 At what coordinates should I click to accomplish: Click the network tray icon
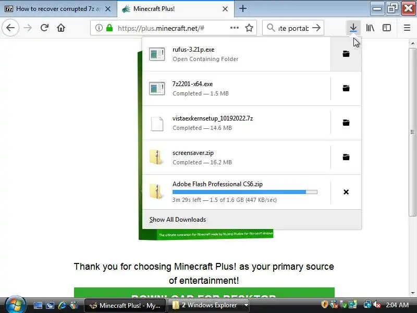[x=367, y=305]
